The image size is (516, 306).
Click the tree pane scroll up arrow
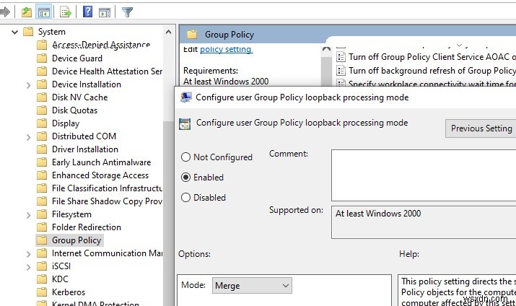point(168,32)
